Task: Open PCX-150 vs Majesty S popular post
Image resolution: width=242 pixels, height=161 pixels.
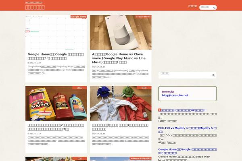Action: 188,130
